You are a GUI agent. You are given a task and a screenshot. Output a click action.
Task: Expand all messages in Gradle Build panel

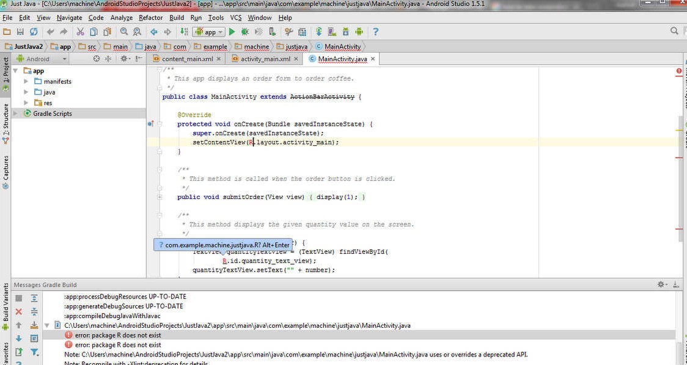34,298
